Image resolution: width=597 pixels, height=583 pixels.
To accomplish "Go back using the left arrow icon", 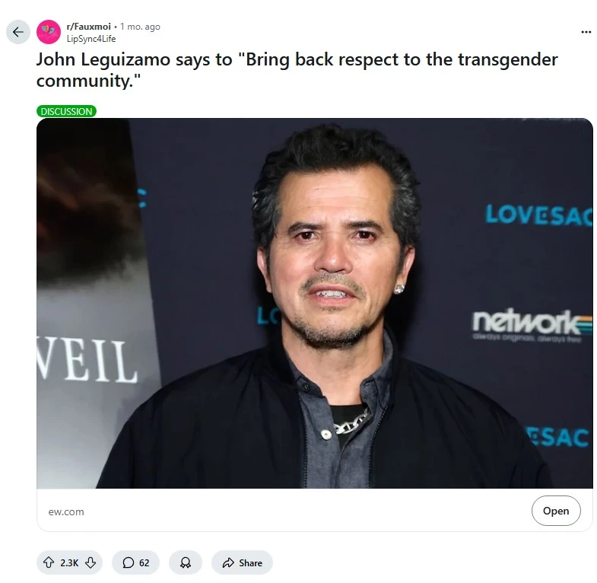I will pyautogui.click(x=18, y=32).
